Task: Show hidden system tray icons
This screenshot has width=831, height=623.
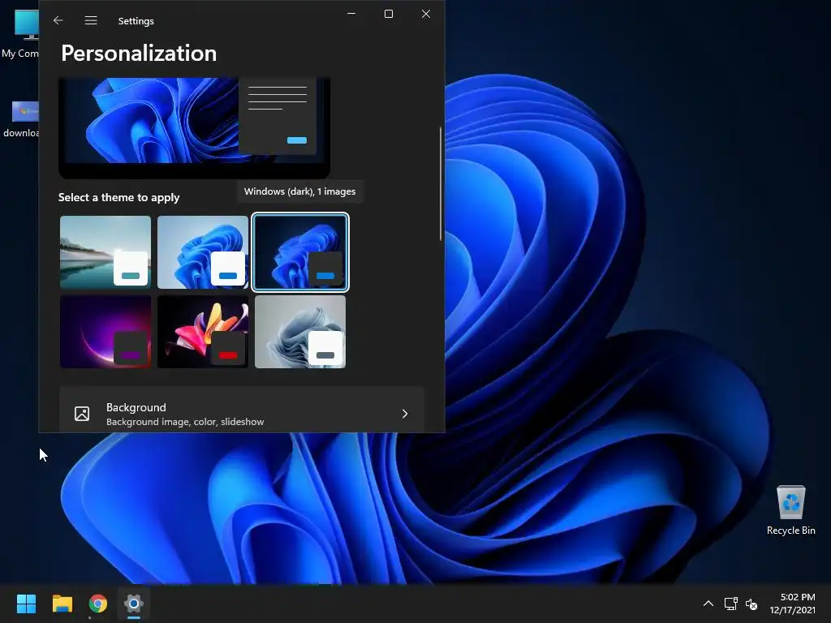Action: click(x=708, y=604)
